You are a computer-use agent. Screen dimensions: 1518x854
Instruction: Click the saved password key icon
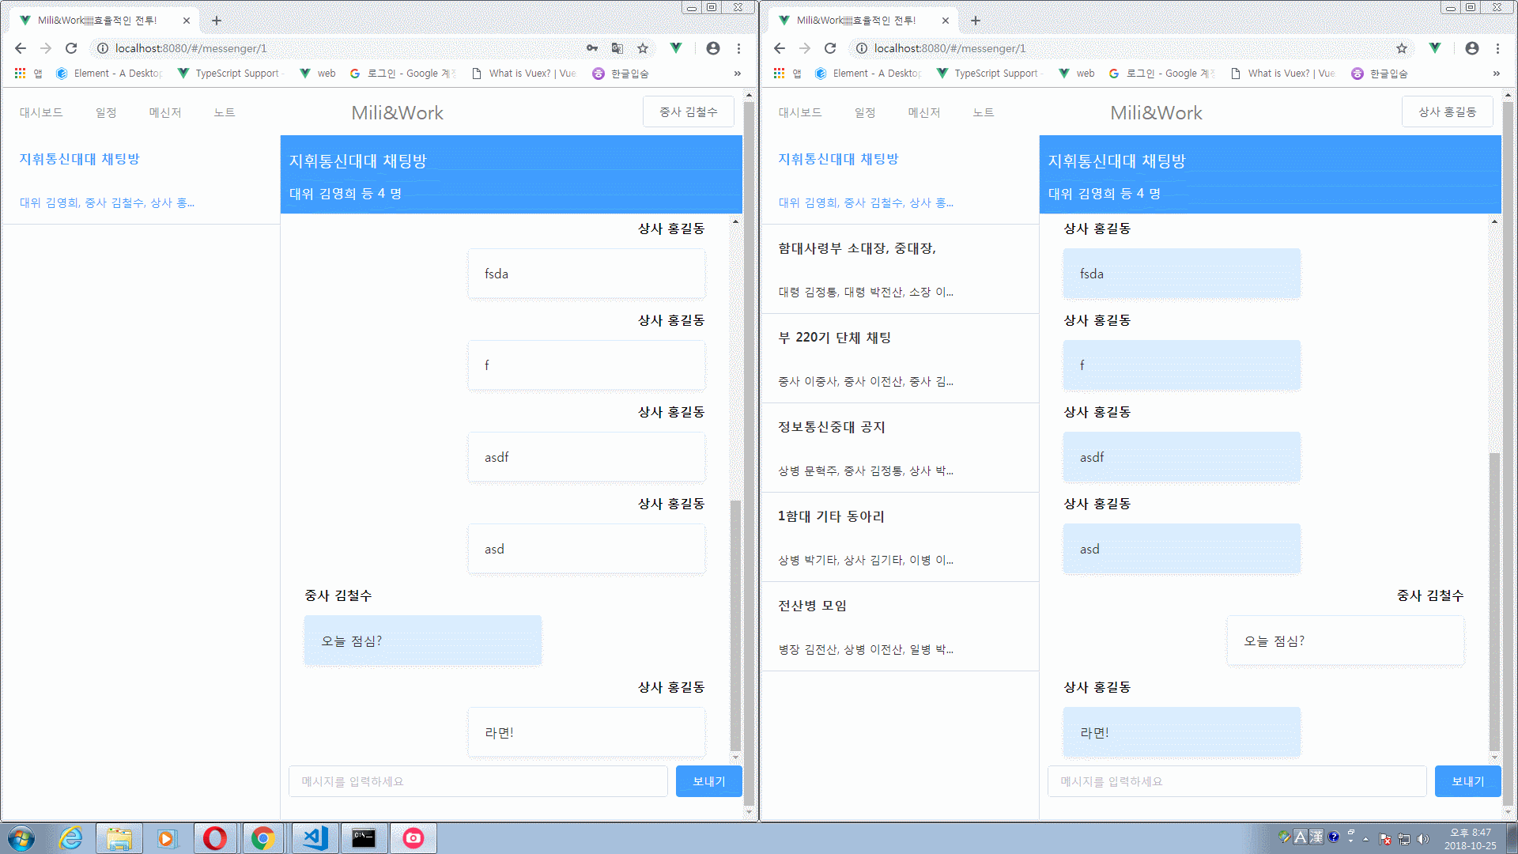(x=592, y=48)
